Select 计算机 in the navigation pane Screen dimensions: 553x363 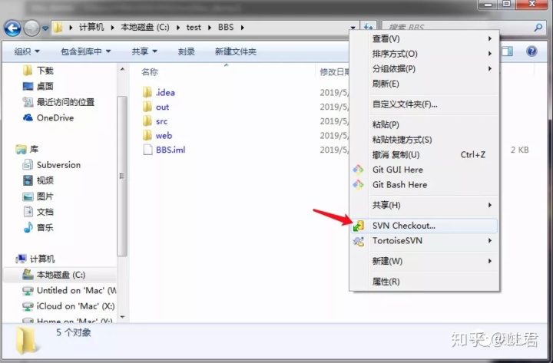coord(35,259)
